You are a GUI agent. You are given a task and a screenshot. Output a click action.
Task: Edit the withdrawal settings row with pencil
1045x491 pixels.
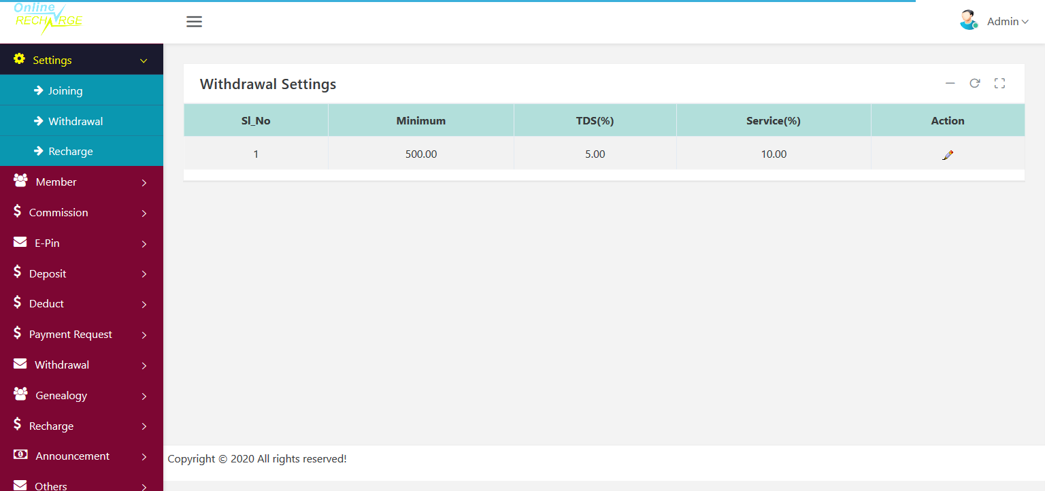coord(948,155)
